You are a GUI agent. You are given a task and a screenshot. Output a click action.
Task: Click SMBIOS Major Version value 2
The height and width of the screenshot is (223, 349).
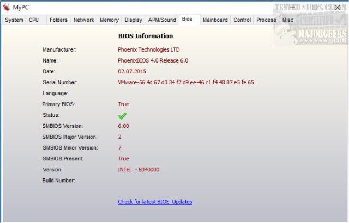tap(120, 137)
